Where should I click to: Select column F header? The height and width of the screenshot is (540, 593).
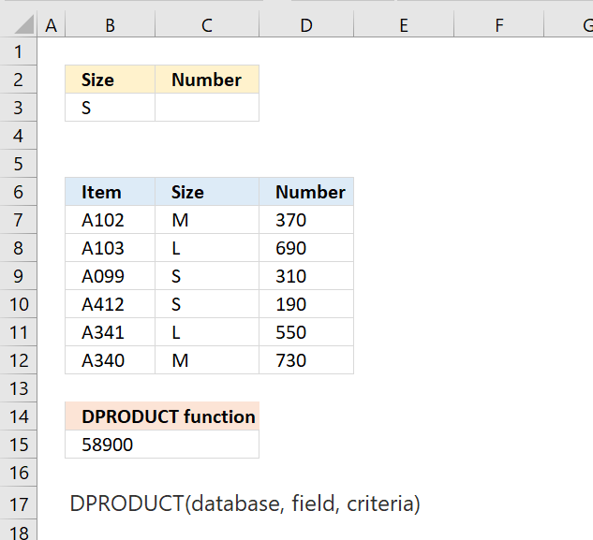point(498,25)
